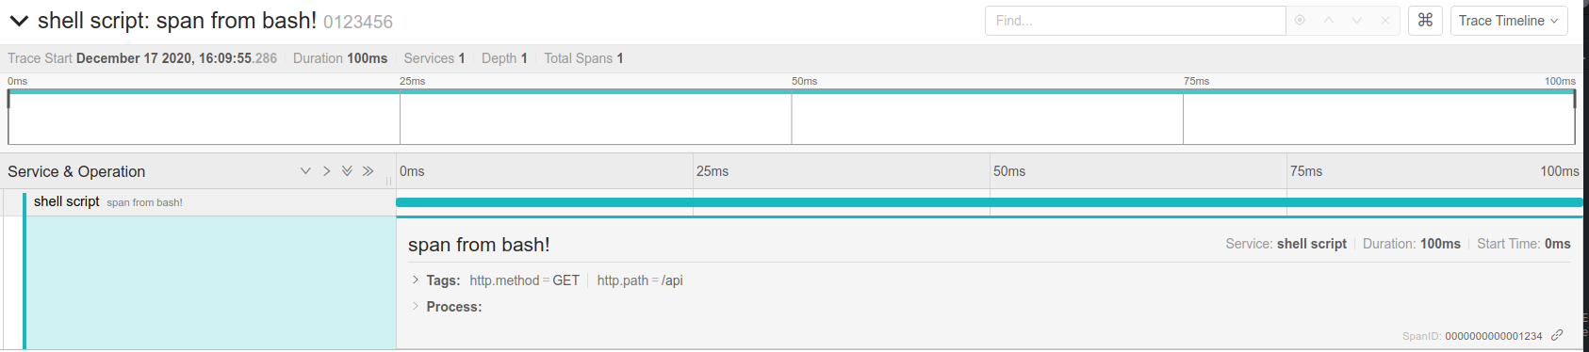The width and height of the screenshot is (1589, 352).
Task: Expand the Tags section
Action: [x=435, y=280]
